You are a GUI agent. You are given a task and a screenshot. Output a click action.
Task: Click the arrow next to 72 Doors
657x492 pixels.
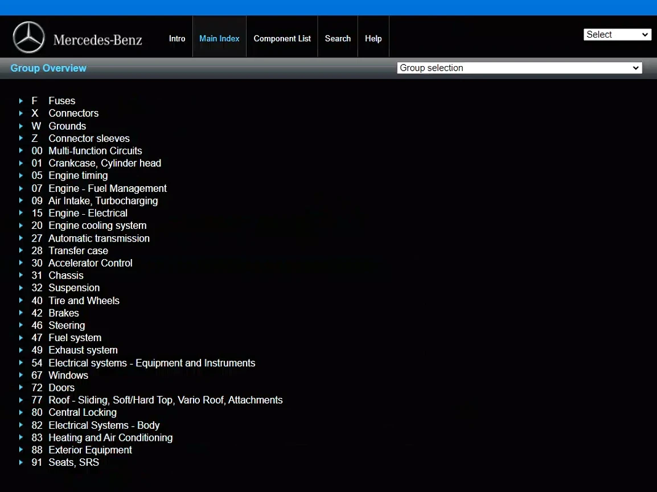point(21,388)
